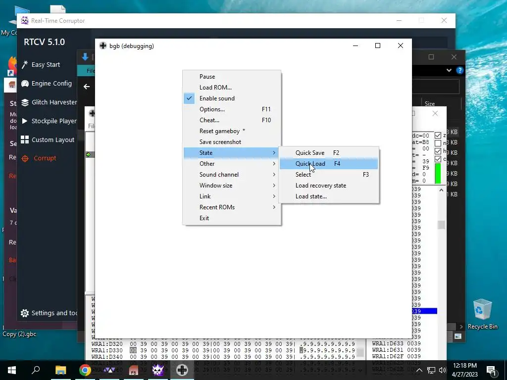Click the bgb debugging window title icon
The image size is (507, 380).
pos(103,46)
